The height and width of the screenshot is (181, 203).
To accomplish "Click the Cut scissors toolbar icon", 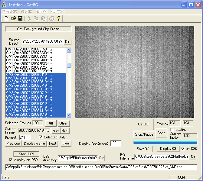I will pos(29,18).
